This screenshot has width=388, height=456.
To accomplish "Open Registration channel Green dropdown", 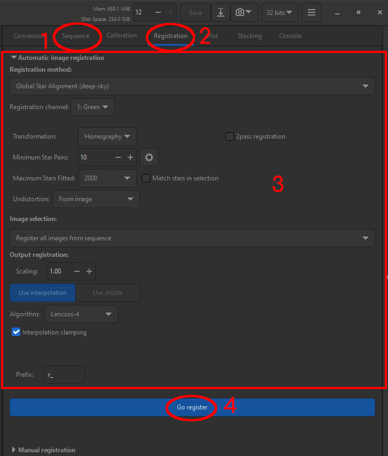I will [x=92, y=107].
